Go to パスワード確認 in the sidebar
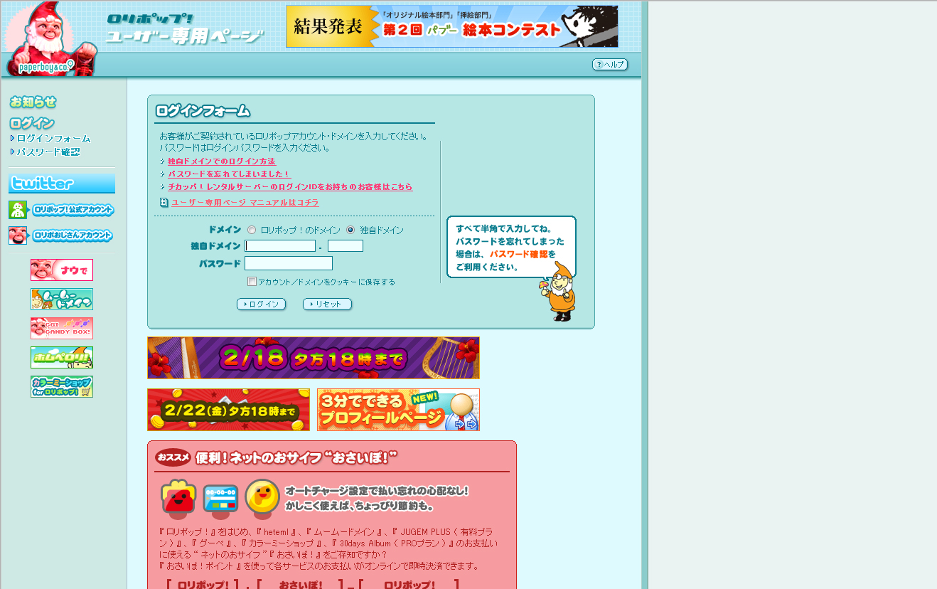Screen dimensions: 937x589 pos(45,152)
